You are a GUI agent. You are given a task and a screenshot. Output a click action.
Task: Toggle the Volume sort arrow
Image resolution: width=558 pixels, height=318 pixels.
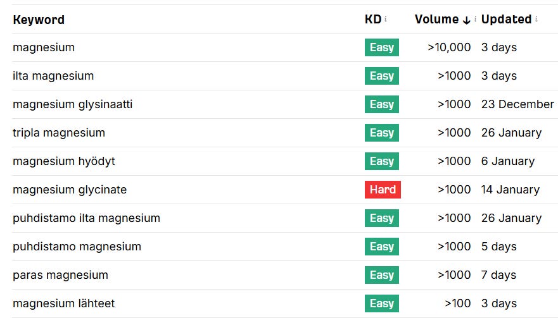(467, 20)
